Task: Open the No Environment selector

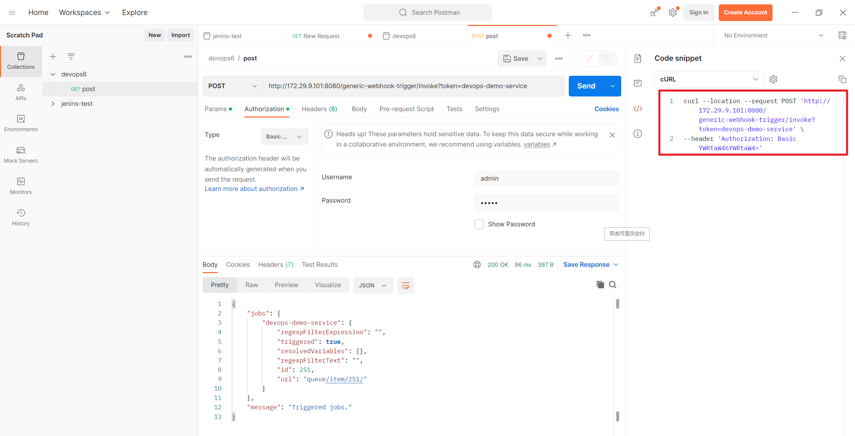Action: pos(774,35)
